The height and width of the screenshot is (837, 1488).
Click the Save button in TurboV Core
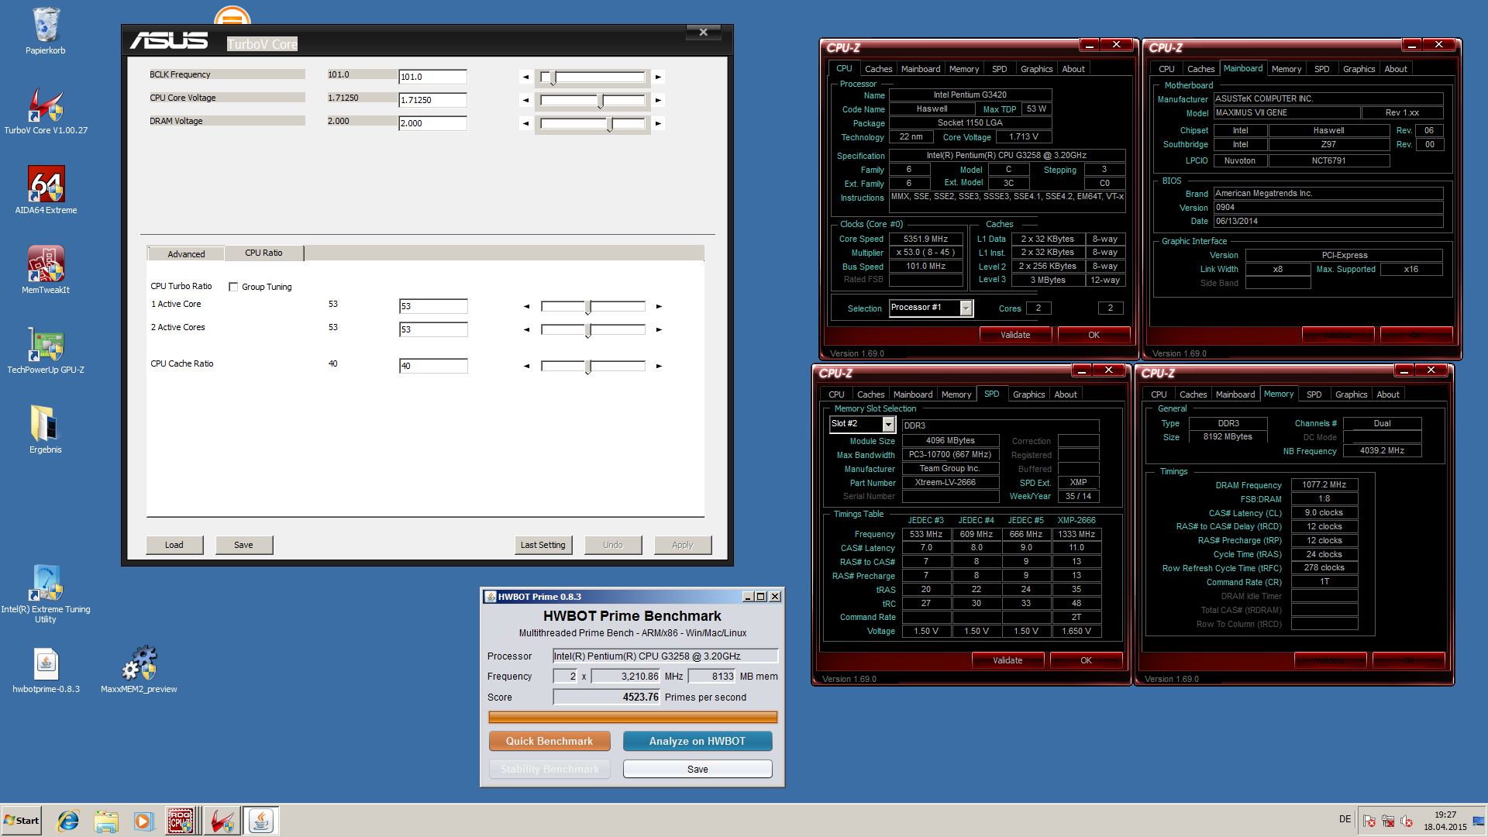[x=243, y=545]
